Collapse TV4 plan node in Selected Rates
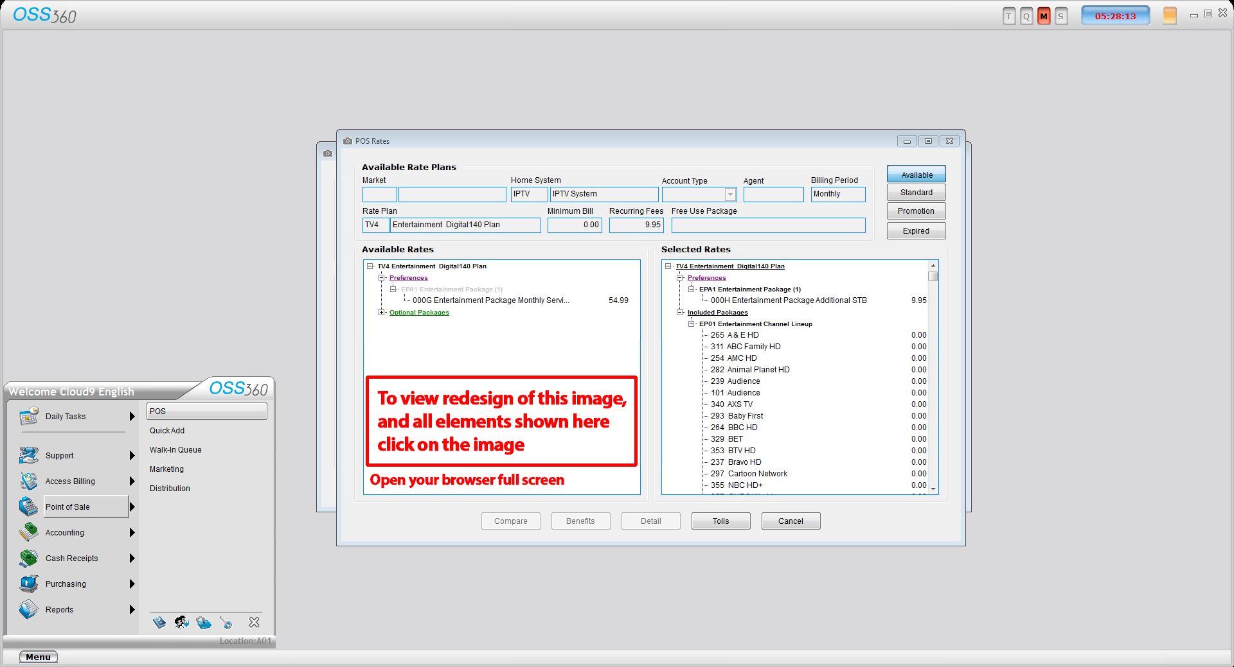The width and height of the screenshot is (1234, 667). pyautogui.click(x=668, y=266)
